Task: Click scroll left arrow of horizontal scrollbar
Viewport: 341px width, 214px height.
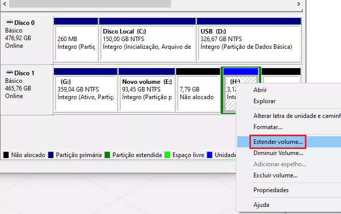Action: [x=5, y=4]
